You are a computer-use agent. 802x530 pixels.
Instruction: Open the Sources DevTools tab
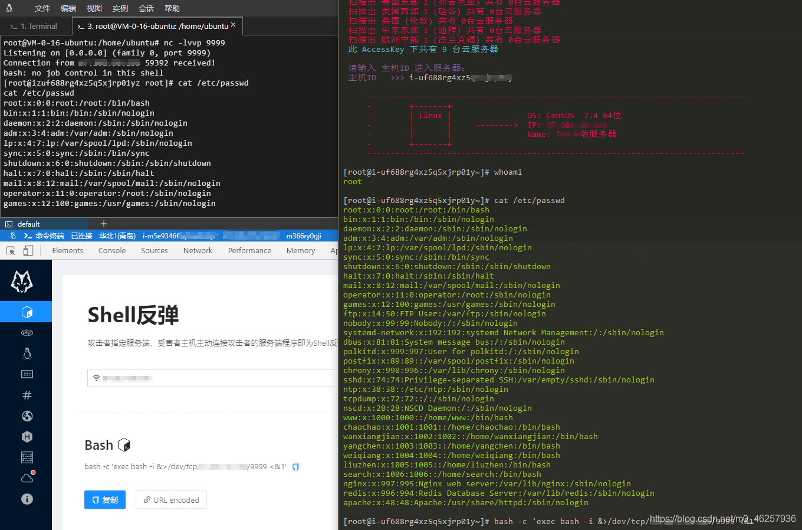pos(155,251)
